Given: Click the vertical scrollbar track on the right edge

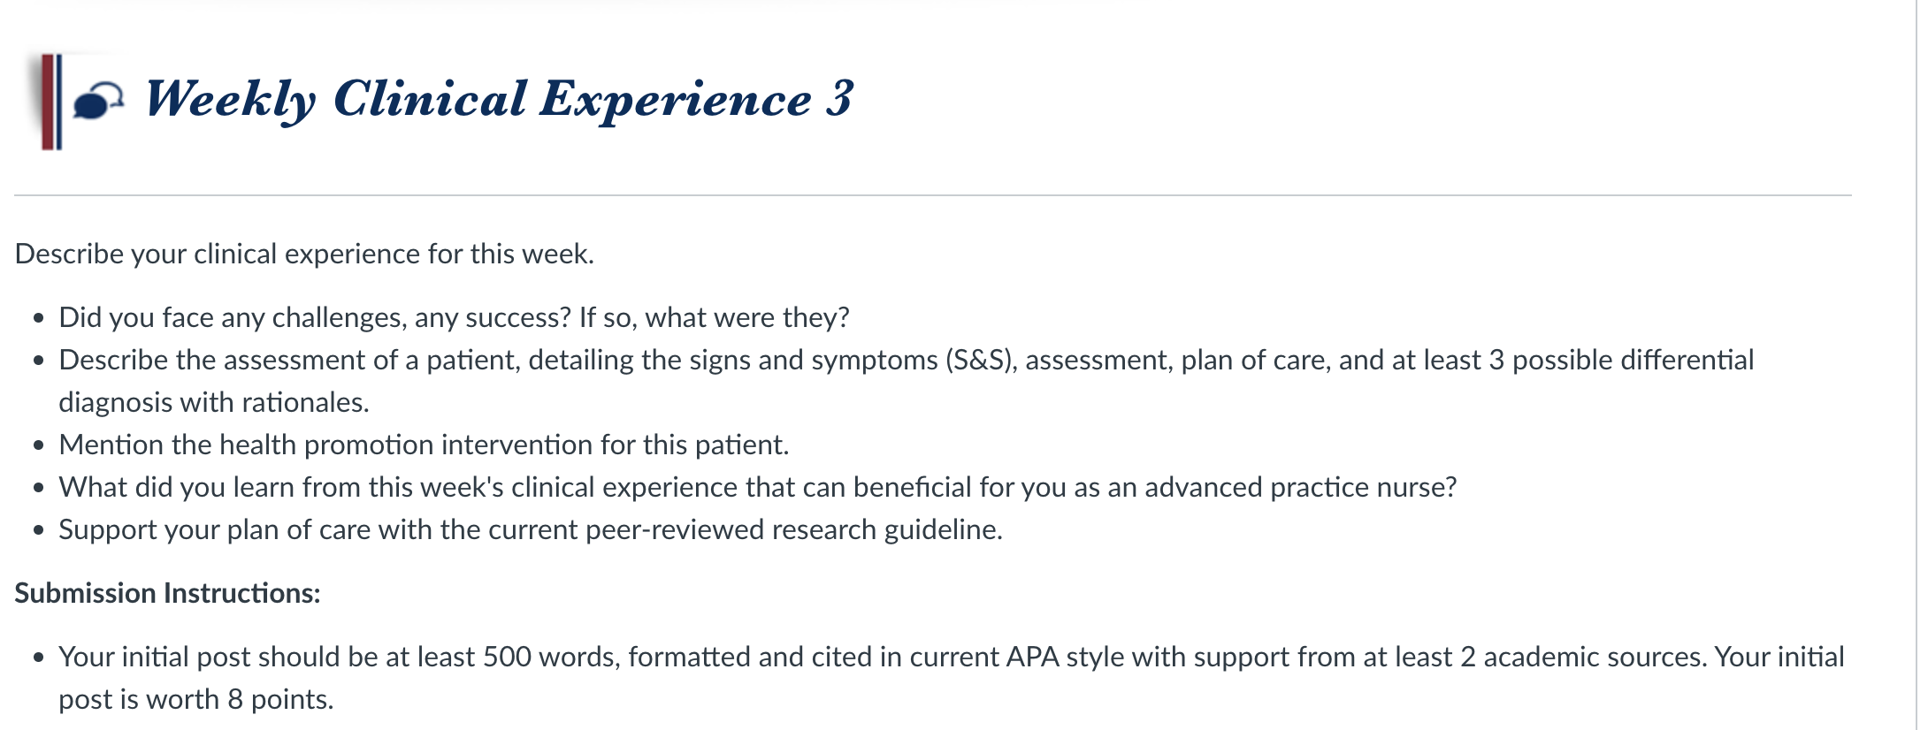Looking at the screenshot, I should pos(1922,365).
